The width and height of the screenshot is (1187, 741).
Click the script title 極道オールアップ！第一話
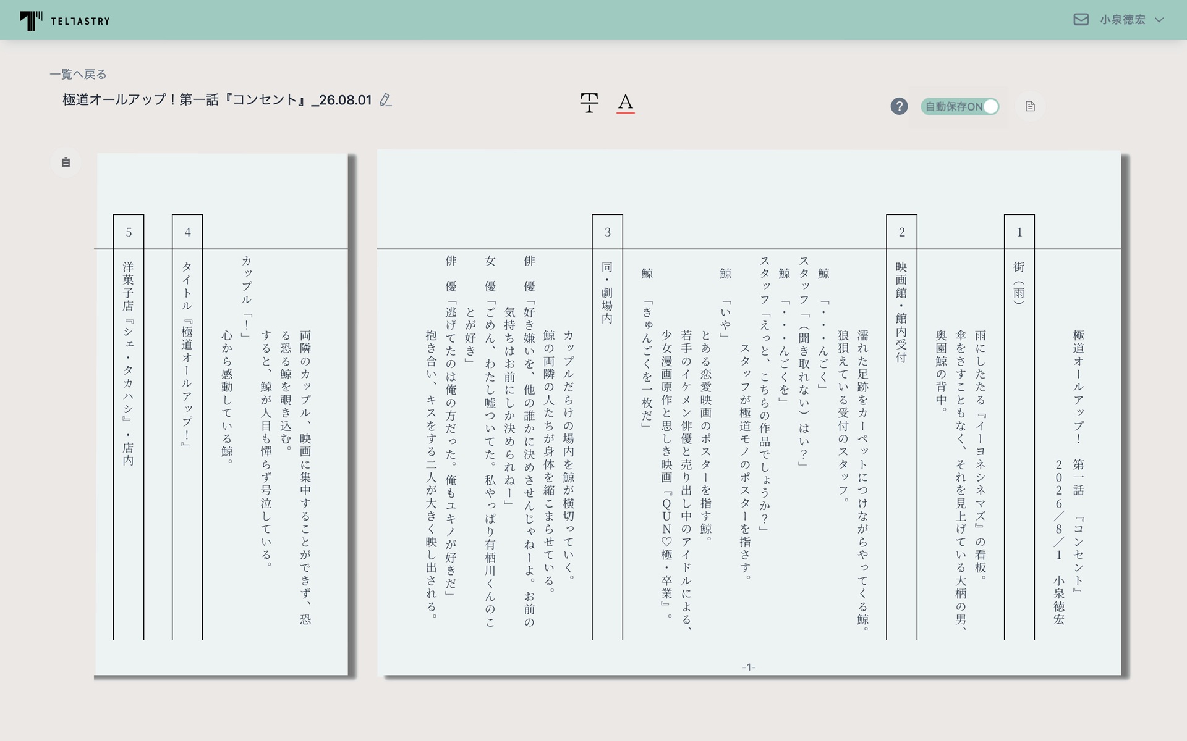click(217, 99)
